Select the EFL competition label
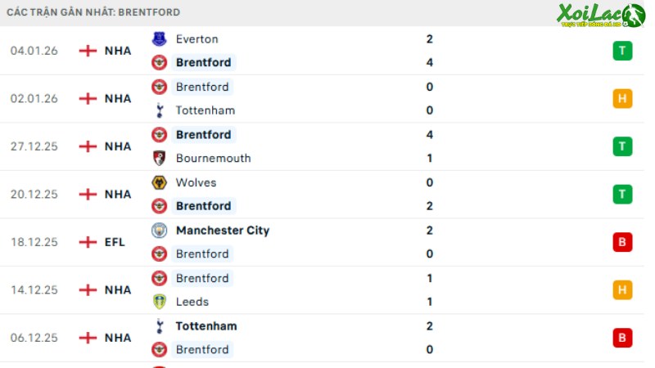Viewport: 655px width, 368px height. coord(115,242)
